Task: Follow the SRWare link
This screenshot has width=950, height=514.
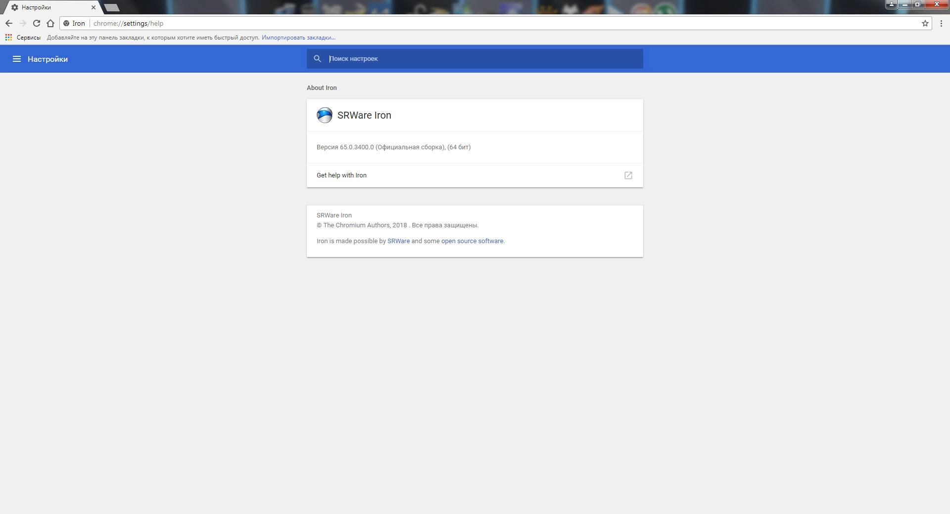Action: point(398,241)
